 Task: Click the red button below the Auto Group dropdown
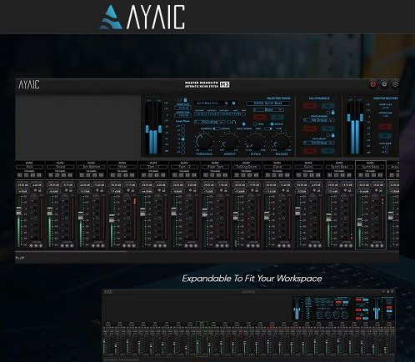click(x=309, y=151)
